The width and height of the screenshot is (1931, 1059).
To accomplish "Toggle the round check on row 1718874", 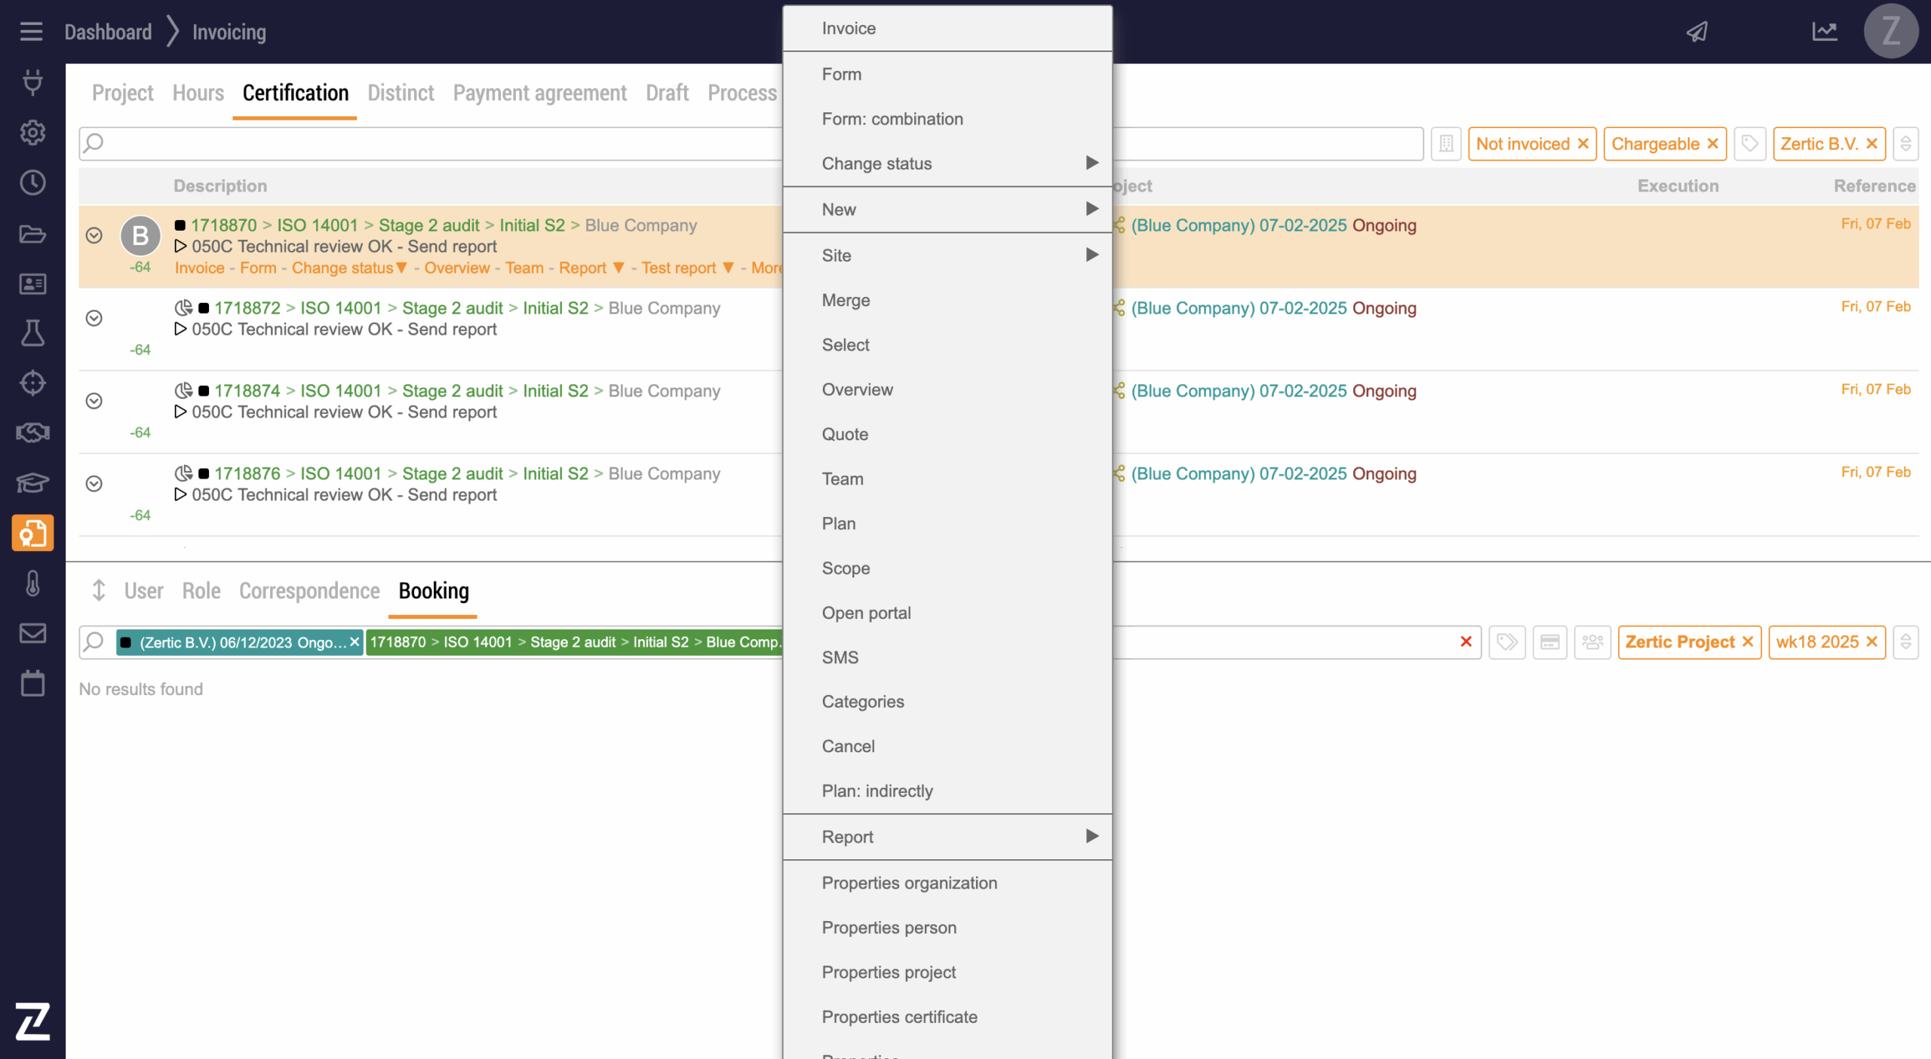I will (x=94, y=401).
